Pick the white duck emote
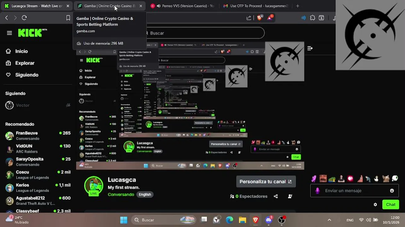 (x=376, y=179)
